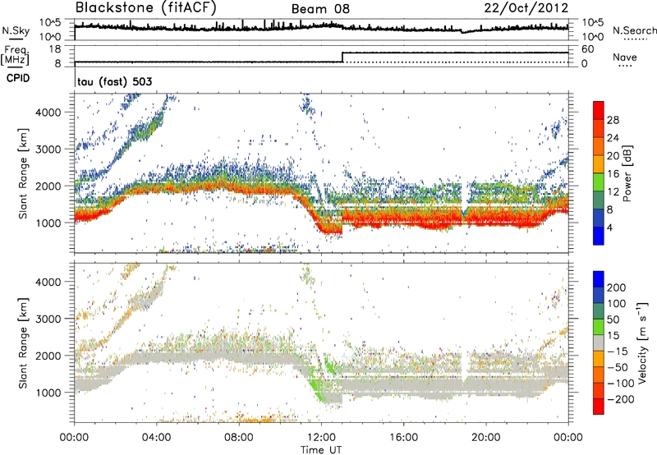657x455 pixels.
Task: Click the '08:00' time tick label
Action: coord(238,438)
